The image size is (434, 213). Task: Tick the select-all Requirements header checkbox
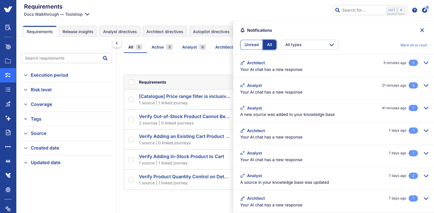(131, 82)
